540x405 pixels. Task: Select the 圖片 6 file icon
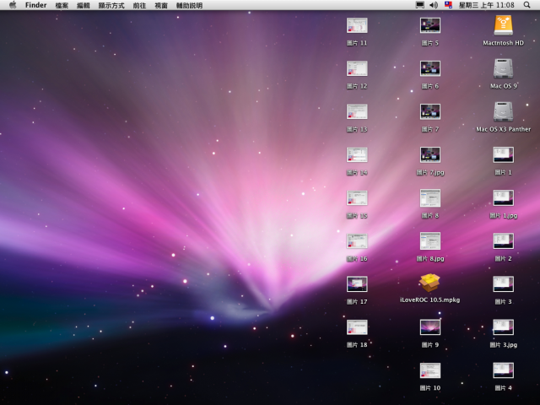(x=430, y=68)
